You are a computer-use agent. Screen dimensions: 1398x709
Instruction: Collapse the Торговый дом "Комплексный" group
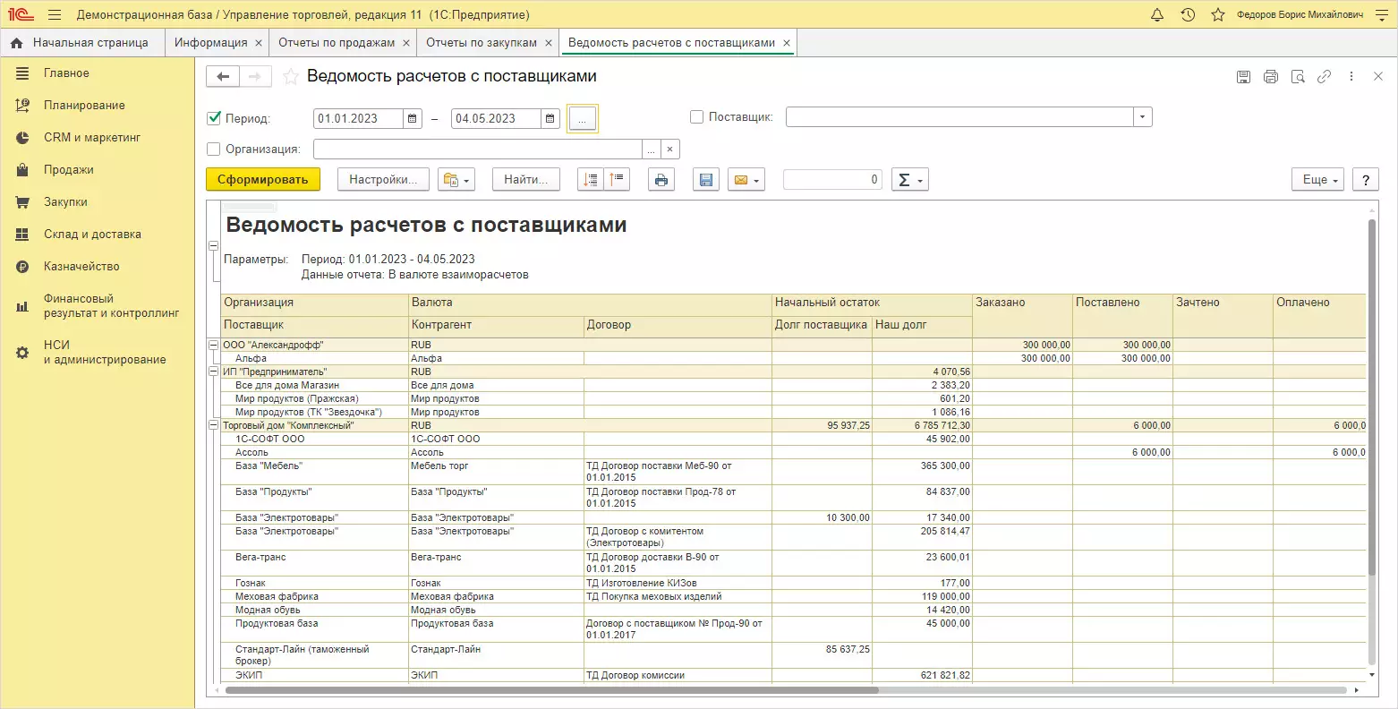pos(213,425)
